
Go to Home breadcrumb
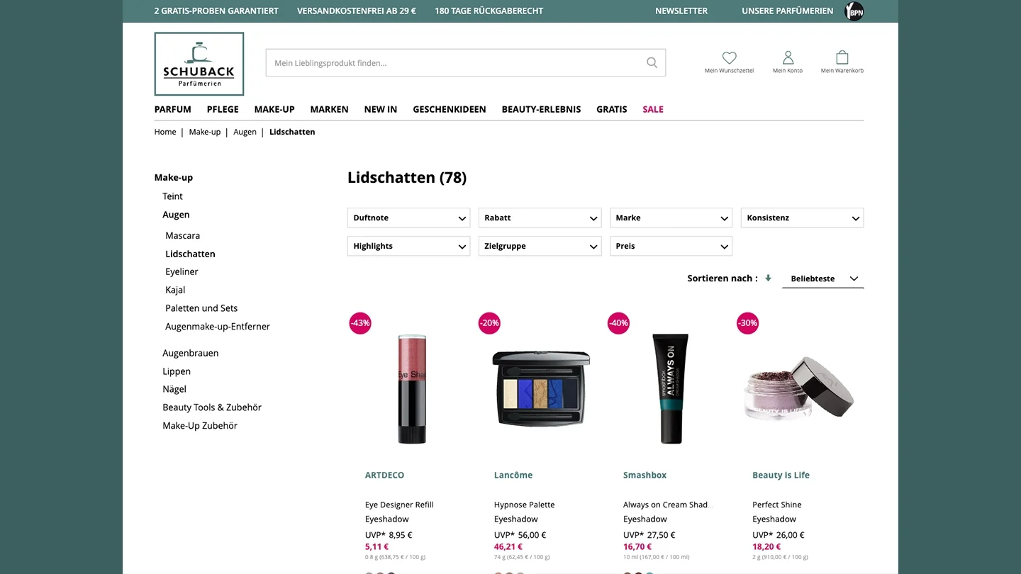(x=165, y=132)
